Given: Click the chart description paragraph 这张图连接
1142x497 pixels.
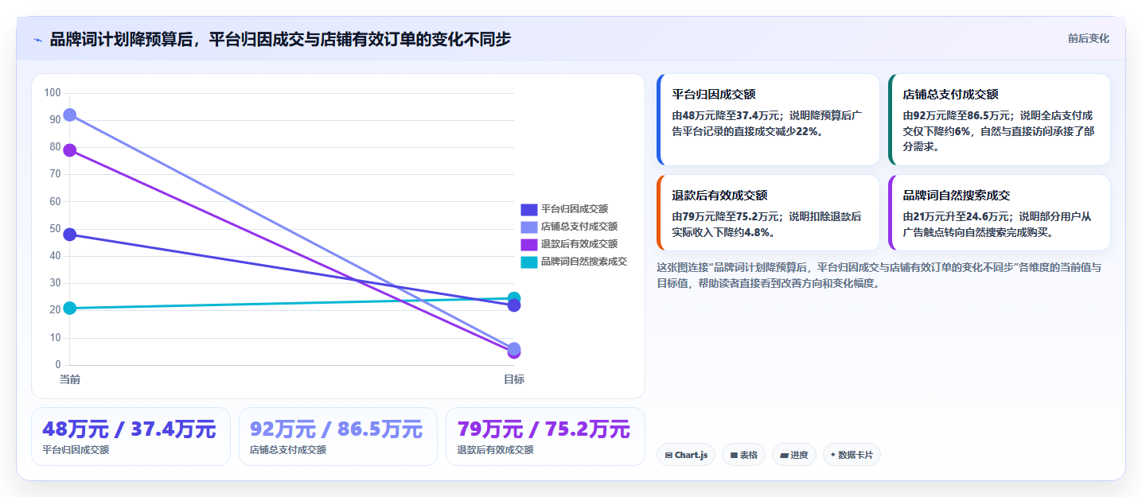Looking at the screenshot, I should tap(879, 275).
